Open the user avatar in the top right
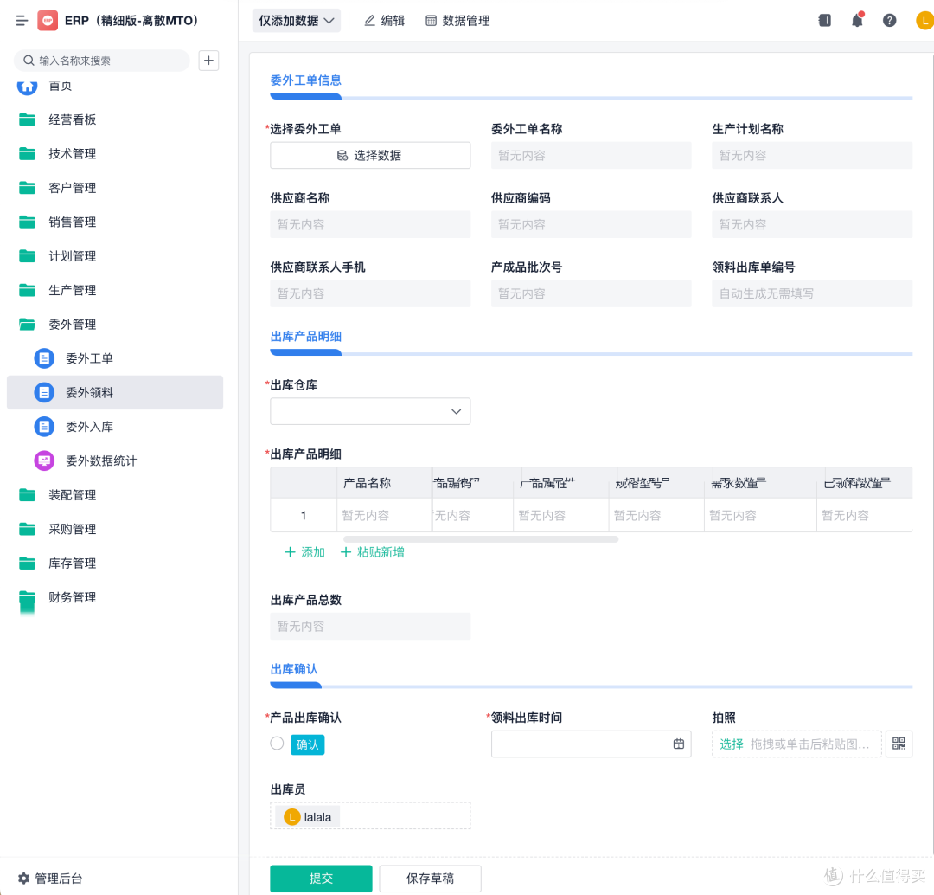Viewport: 934px width, 895px height. pos(925,20)
